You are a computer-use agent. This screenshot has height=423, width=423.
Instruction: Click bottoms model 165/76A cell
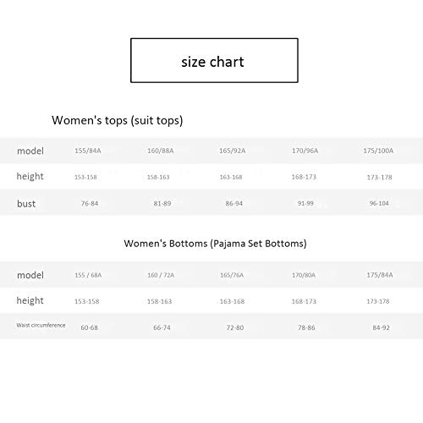(232, 275)
